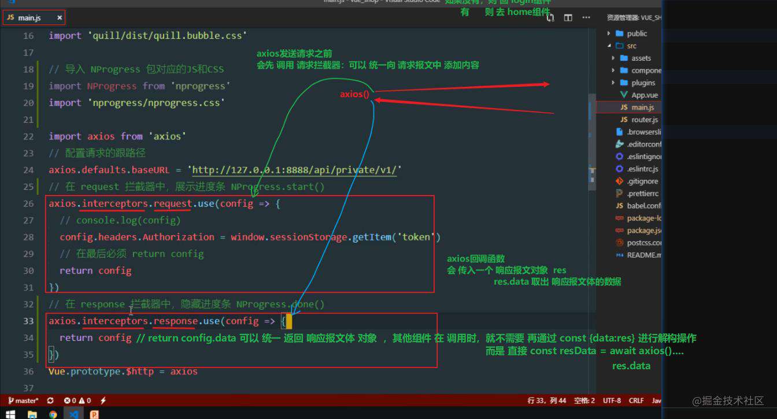Switch to the main.js editor tab
The image size is (777, 419).
pyautogui.click(x=34, y=18)
